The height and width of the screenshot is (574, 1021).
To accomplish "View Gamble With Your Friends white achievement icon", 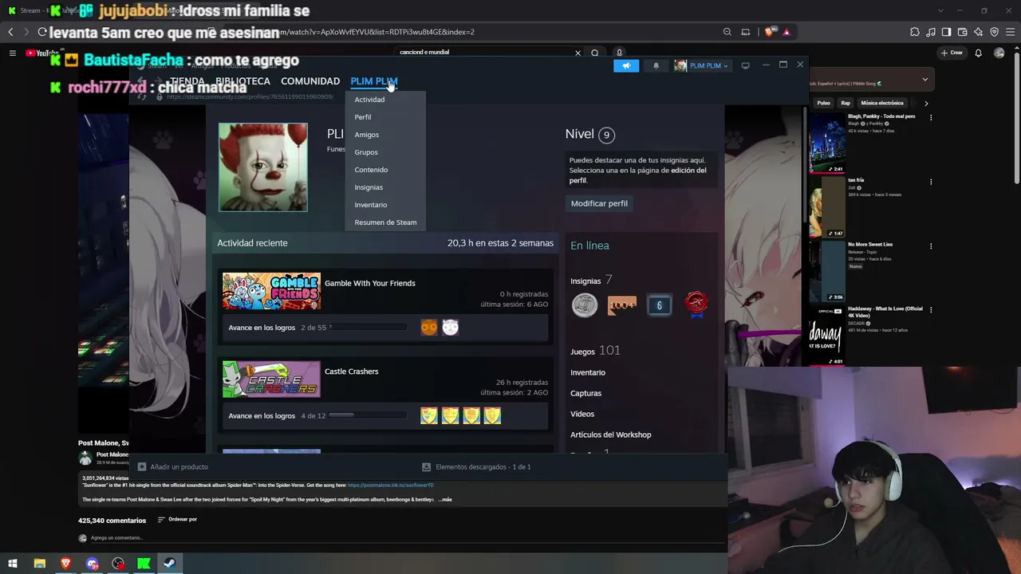I will 451,327.
